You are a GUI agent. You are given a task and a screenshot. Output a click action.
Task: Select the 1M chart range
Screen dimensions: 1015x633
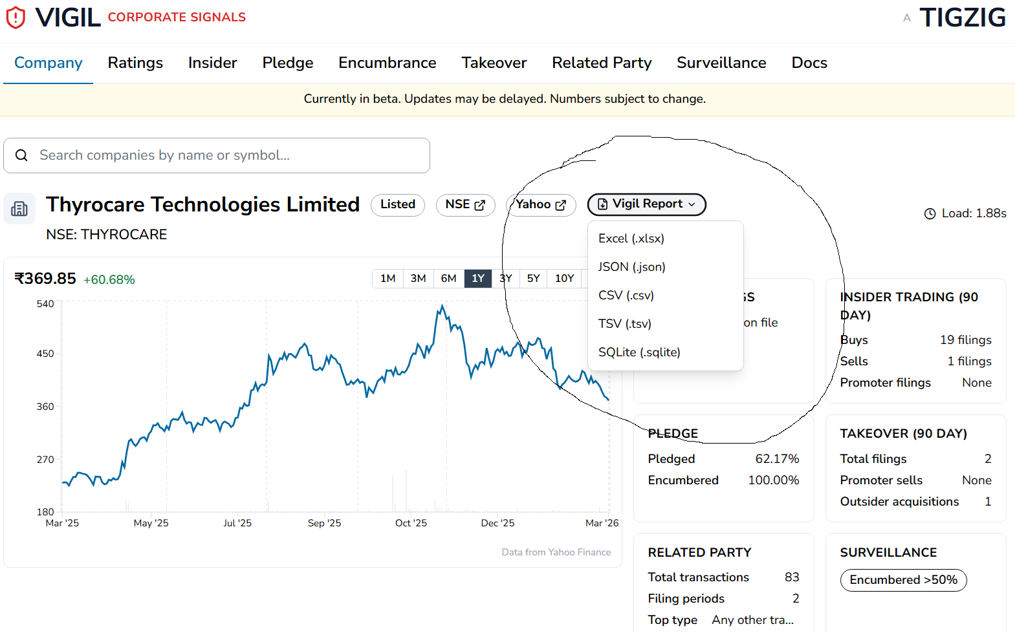pos(387,279)
